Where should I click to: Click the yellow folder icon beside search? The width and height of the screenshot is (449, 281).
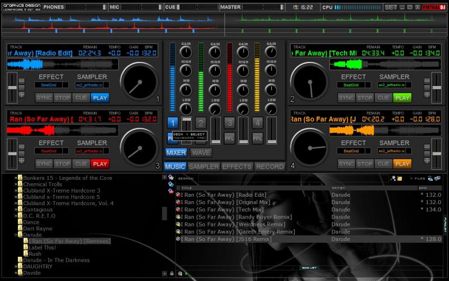pos(400,178)
